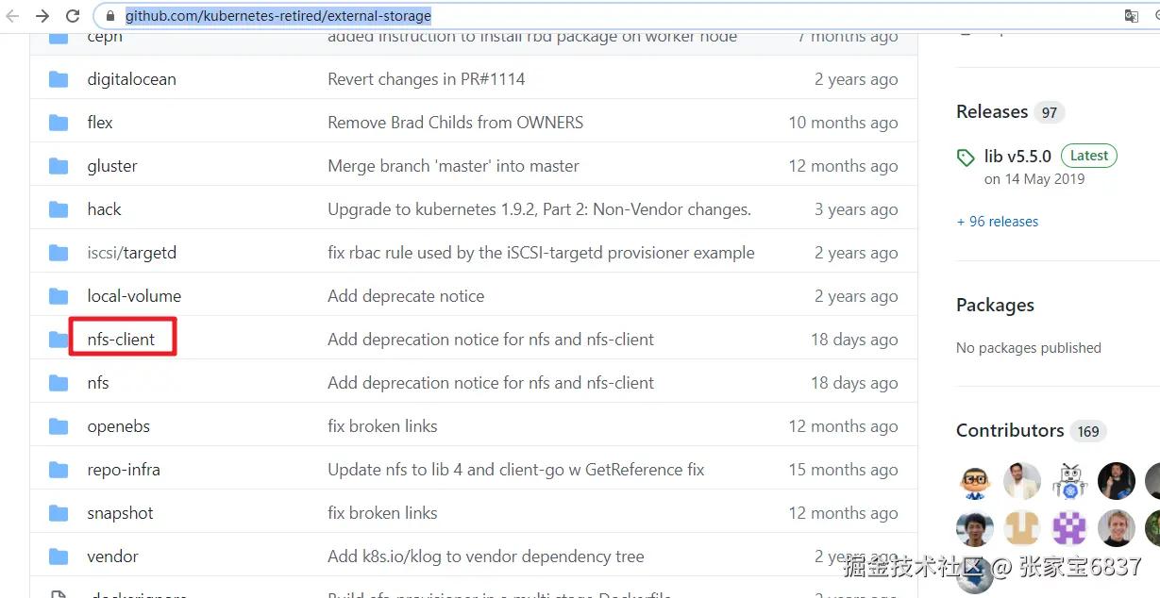Click the hack folder icon

point(59,209)
